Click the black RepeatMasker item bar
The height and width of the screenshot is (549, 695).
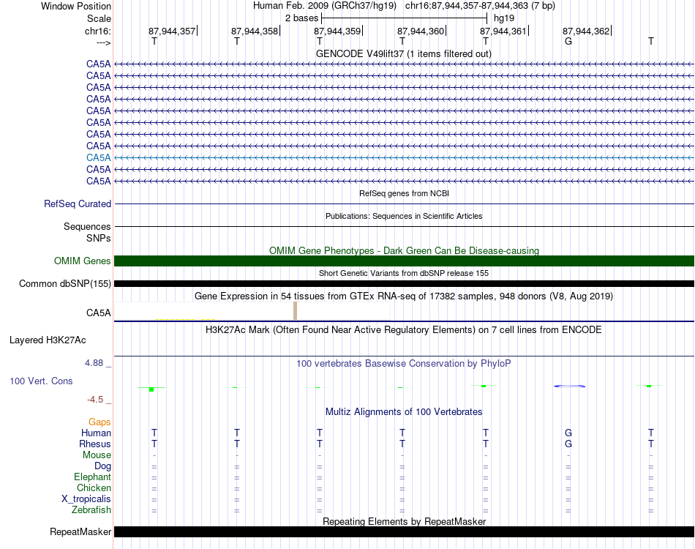(x=405, y=531)
